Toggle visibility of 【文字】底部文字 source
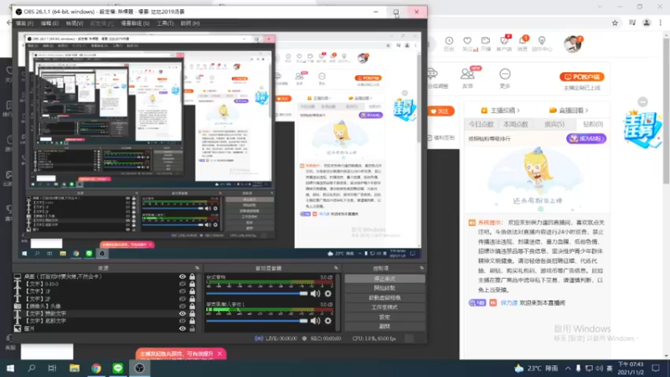The width and height of the screenshot is (670, 377). (183, 321)
